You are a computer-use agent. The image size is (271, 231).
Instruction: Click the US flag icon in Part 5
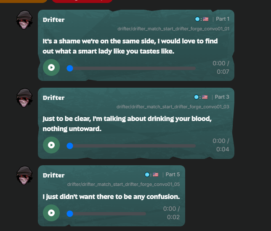[x=156, y=175]
